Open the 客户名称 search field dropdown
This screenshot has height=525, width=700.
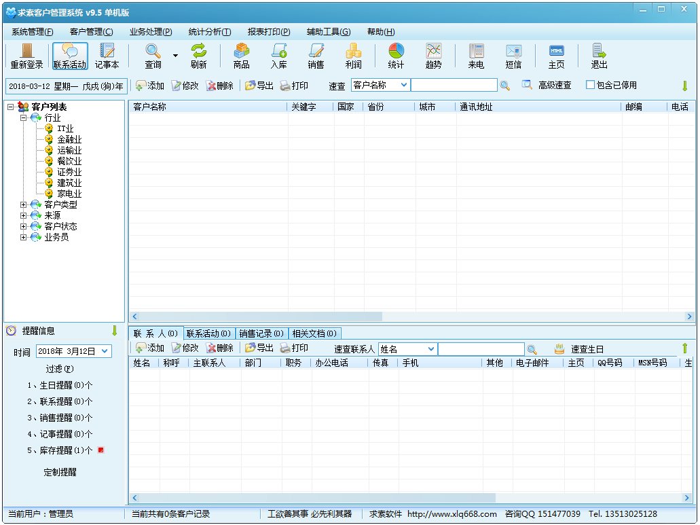403,85
